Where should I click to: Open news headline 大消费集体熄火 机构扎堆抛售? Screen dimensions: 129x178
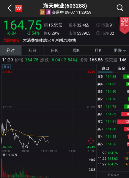pyautogui.click(x=49, y=41)
